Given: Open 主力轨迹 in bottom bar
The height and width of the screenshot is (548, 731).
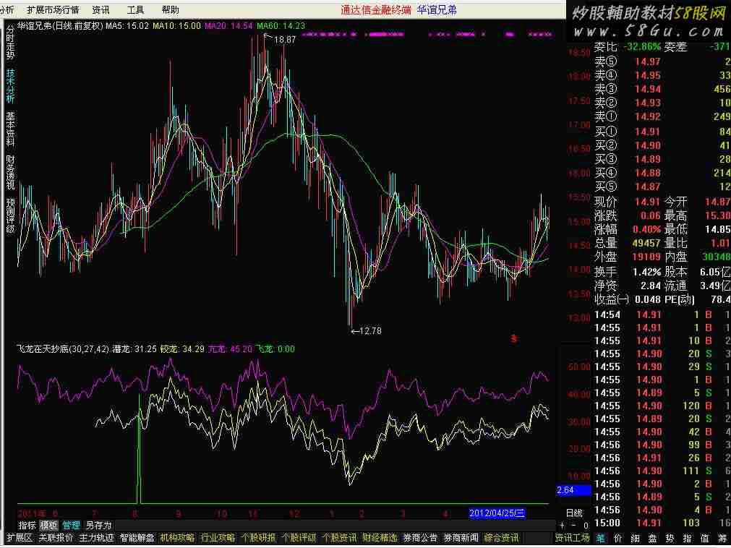Looking at the screenshot, I should (96, 538).
